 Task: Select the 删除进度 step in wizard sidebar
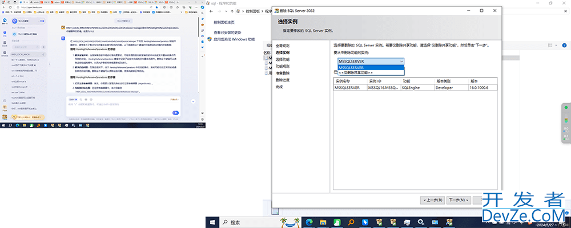tap(283, 80)
